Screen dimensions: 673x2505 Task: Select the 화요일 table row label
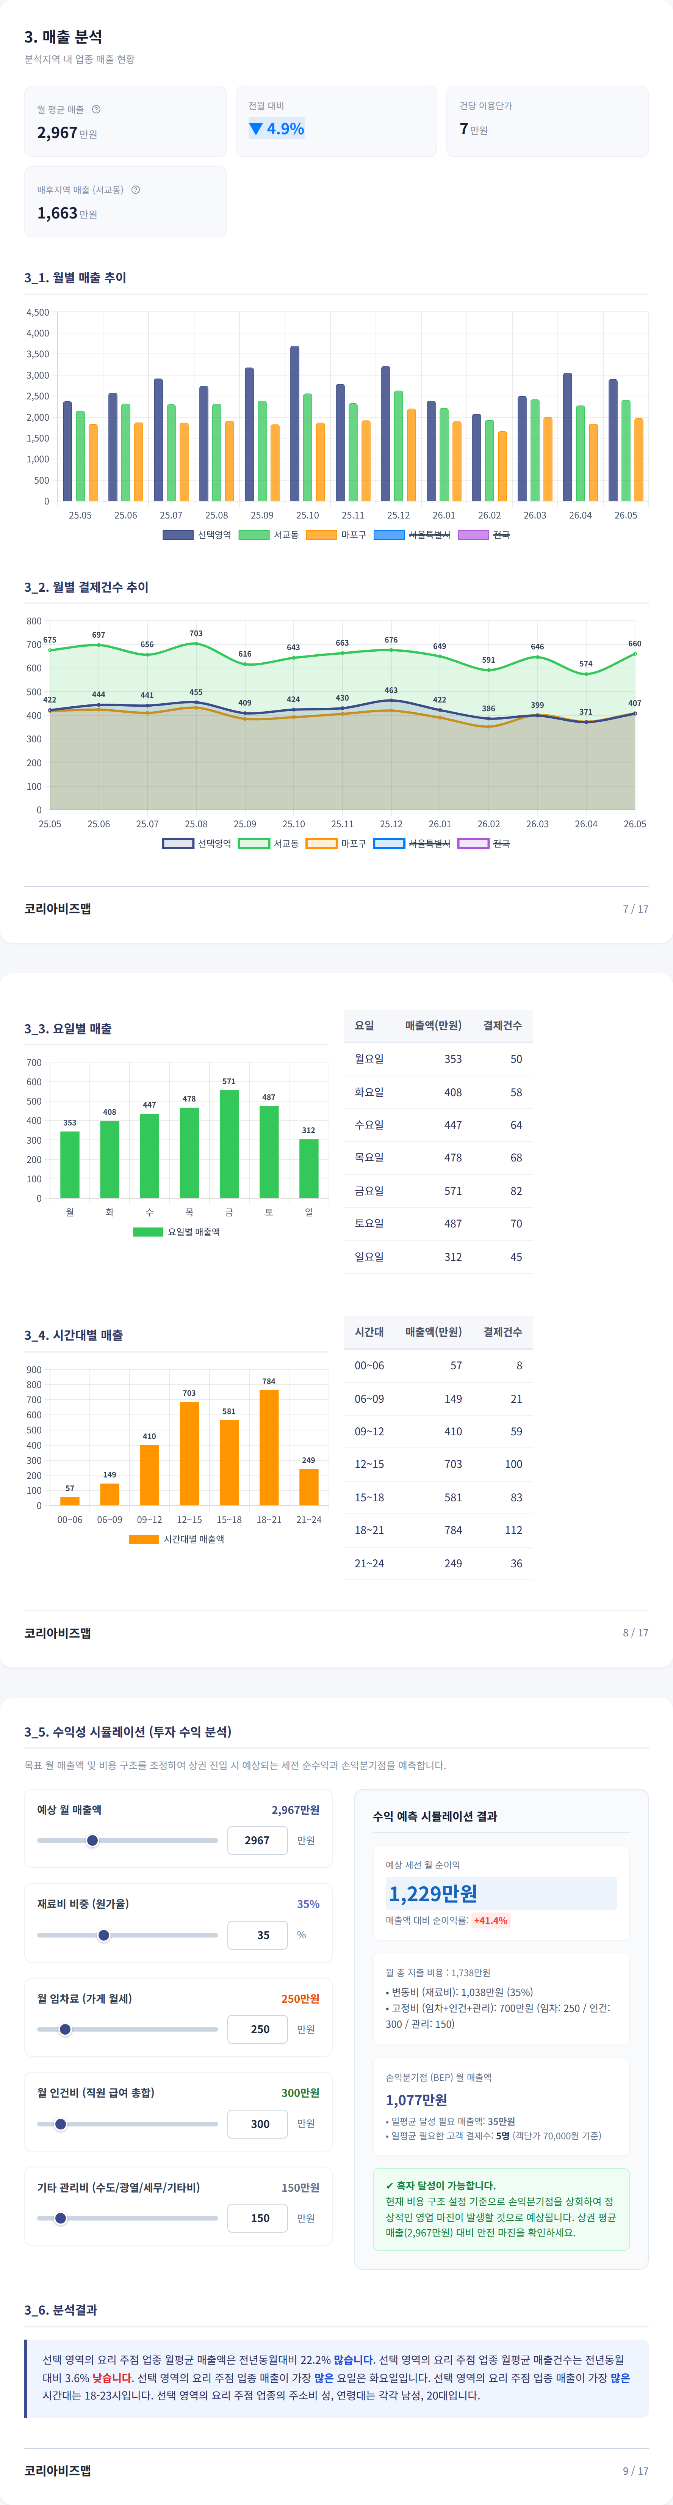(x=369, y=1092)
